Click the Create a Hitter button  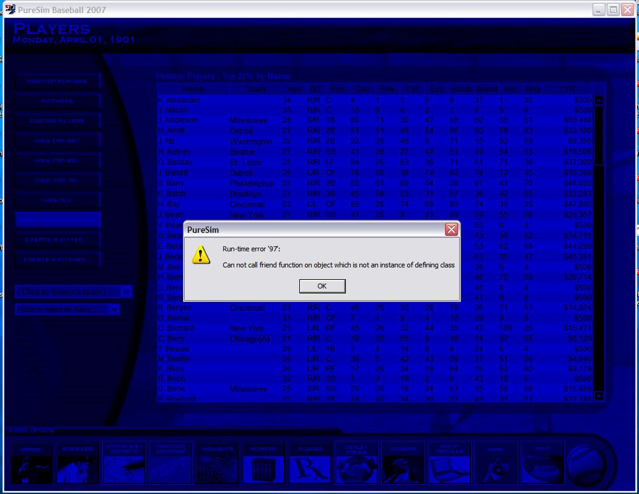(58, 240)
